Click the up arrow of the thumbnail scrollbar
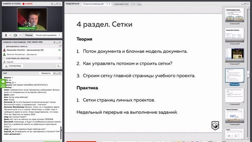The width and height of the screenshot is (252, 142). [248, 7]
